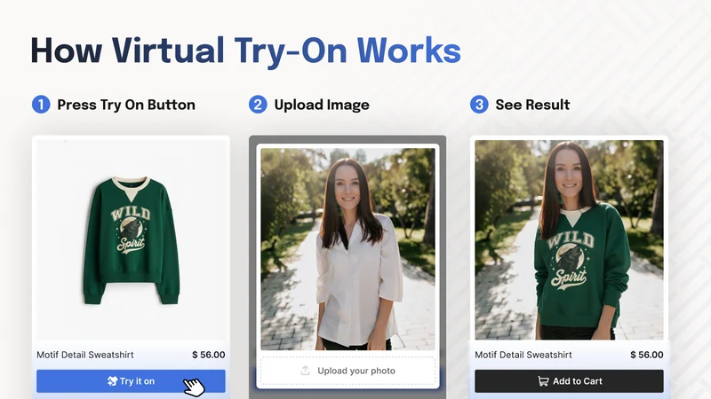Click the Add to Cart button
Viewport: 711px width, 399px height.
click(x=569, y=381)
